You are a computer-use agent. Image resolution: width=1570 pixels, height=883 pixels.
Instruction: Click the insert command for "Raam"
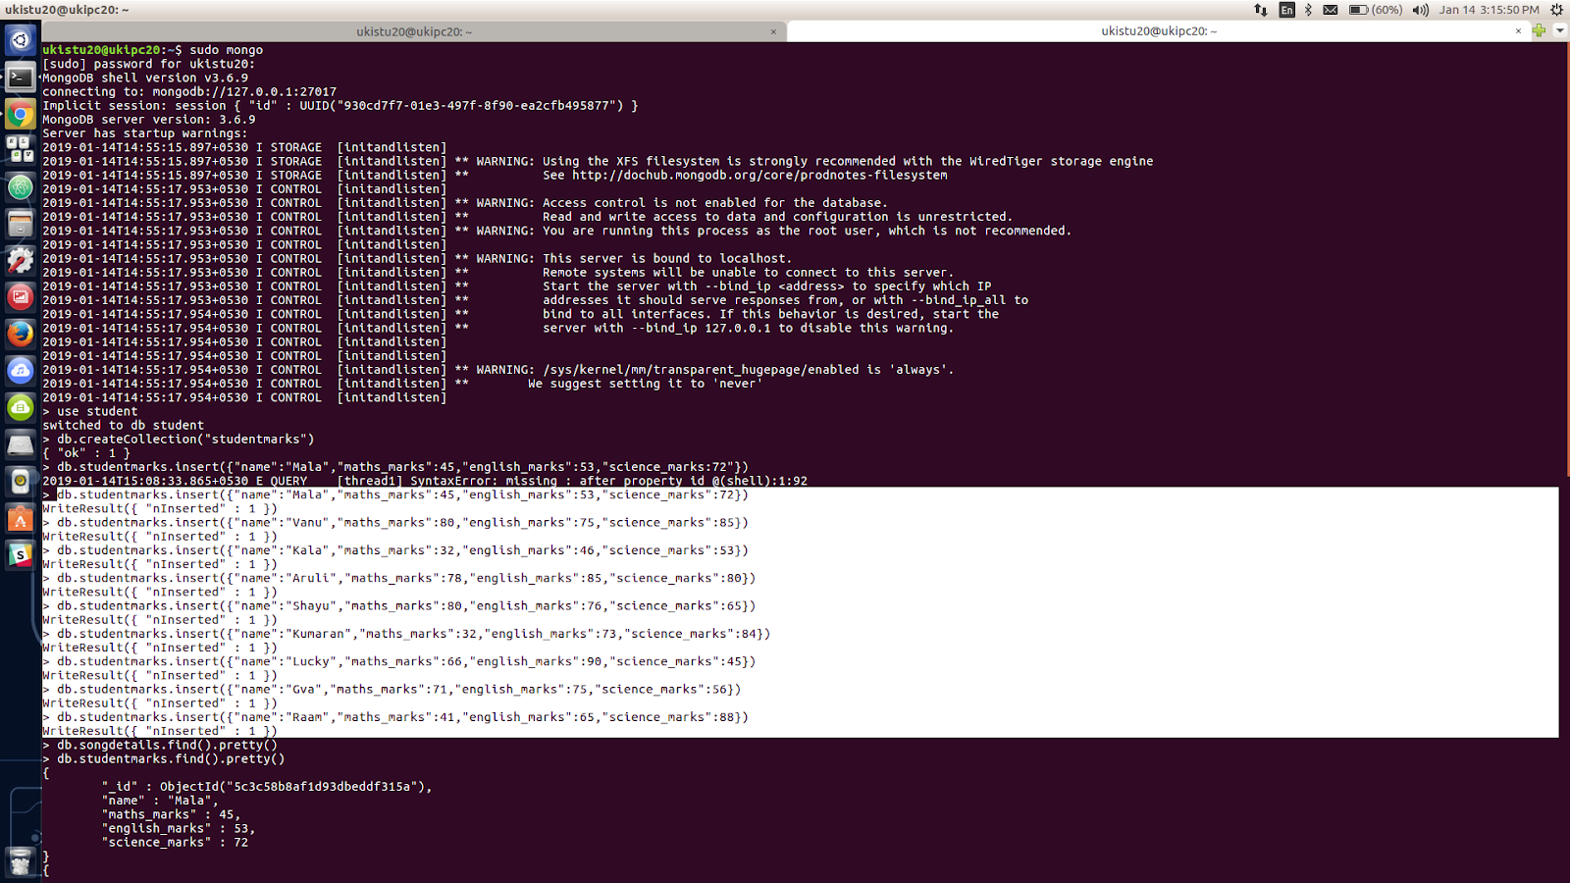click(402, 717)
